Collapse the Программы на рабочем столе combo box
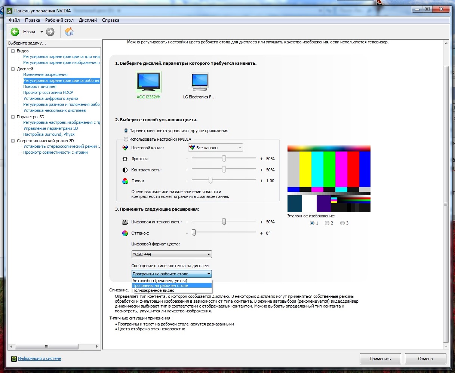 point(172,274)
